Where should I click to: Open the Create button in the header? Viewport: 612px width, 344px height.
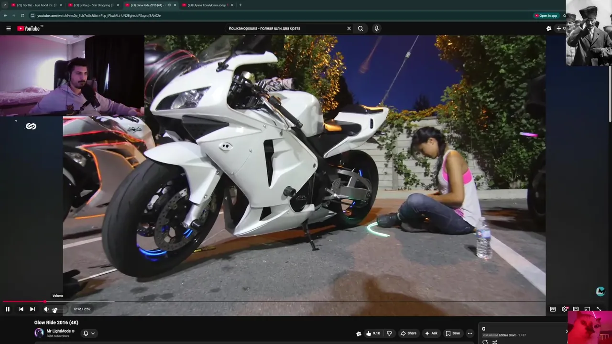[x=559, y=29]
